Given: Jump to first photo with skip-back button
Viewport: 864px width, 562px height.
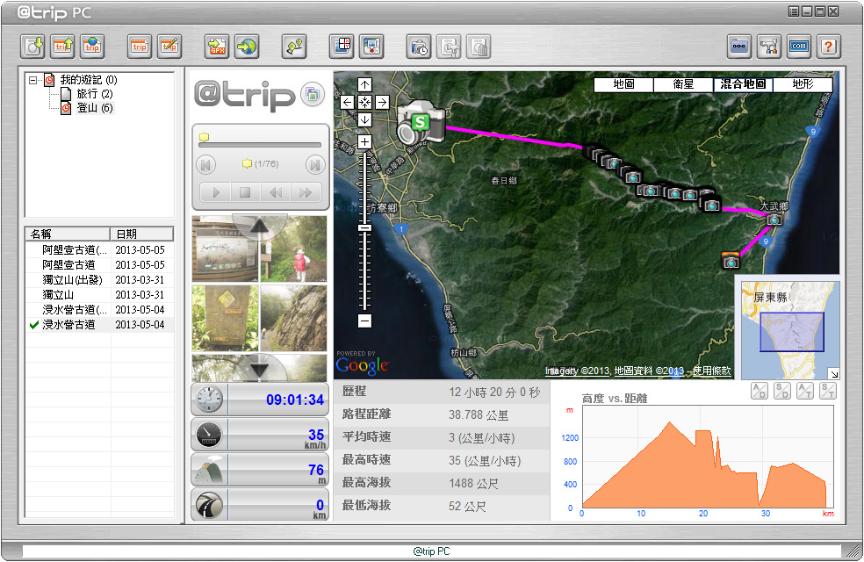Looking at the screenshot, I should tap(206, 165).
